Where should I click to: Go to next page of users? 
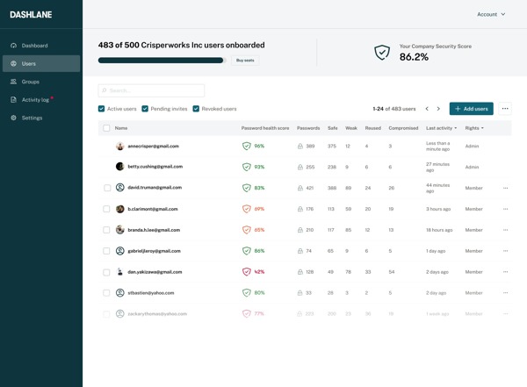(x=439, y=109)
